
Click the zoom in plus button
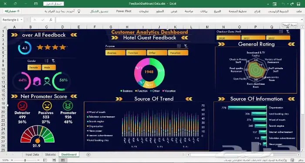point(12,160)
